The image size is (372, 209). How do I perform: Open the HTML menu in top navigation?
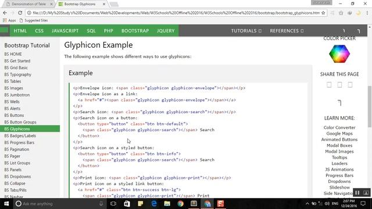[20, 31]
